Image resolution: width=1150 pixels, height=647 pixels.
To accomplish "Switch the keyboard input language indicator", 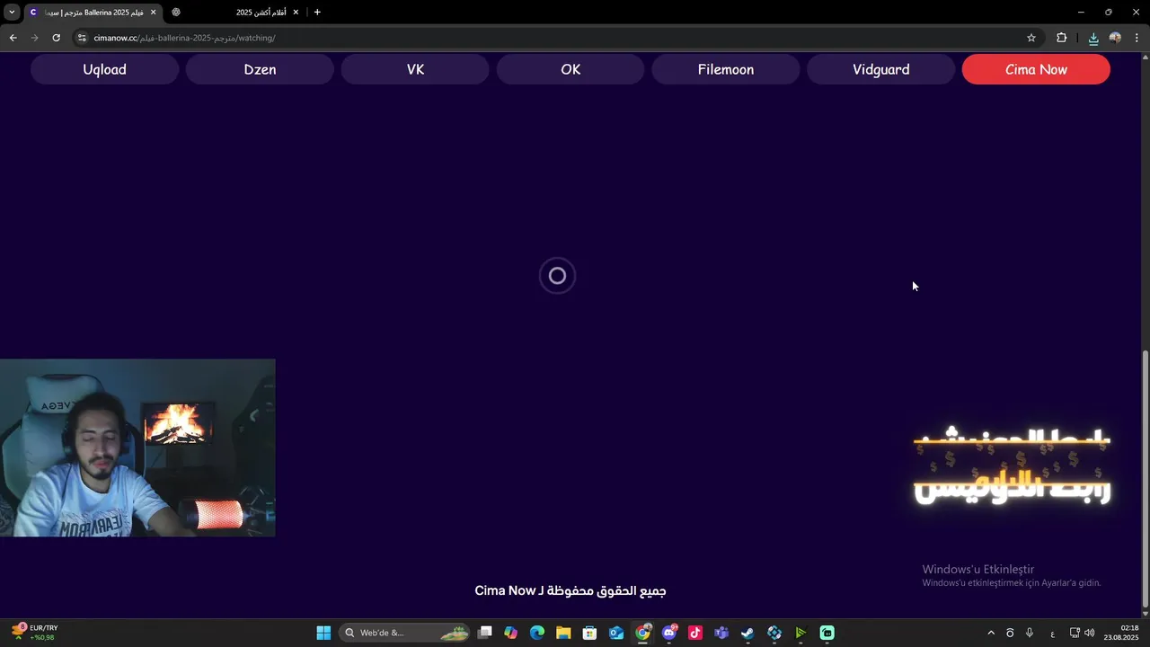I will 1053,633.
